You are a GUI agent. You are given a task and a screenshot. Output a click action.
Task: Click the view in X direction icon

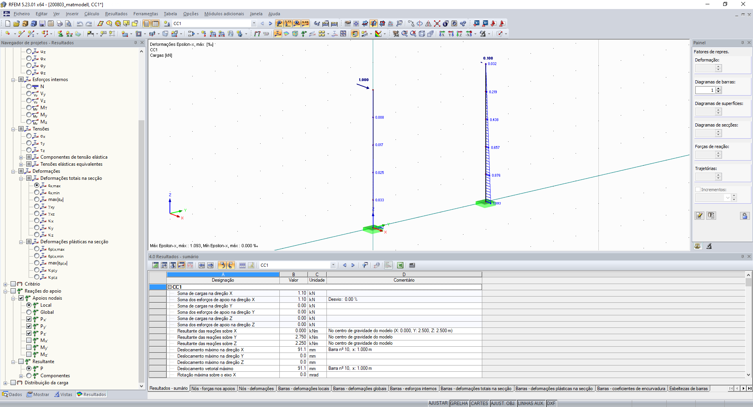[x=442, y=34]
